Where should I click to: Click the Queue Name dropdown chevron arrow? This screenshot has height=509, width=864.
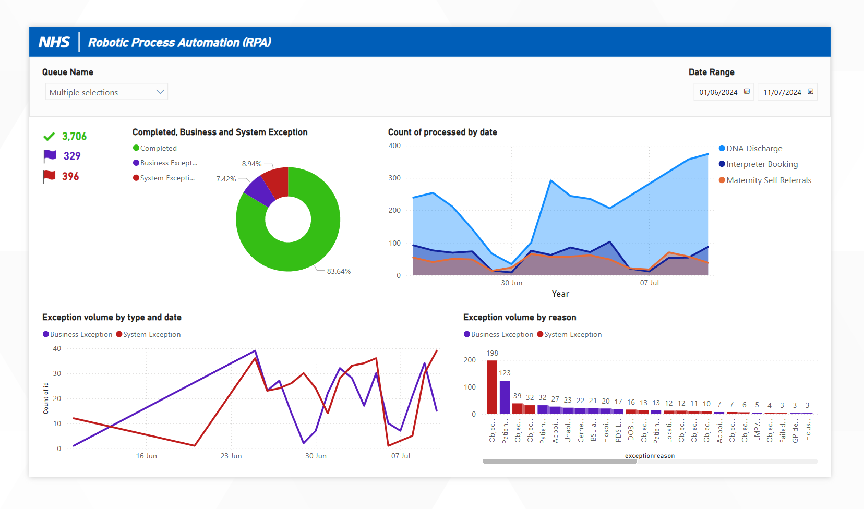160,92
